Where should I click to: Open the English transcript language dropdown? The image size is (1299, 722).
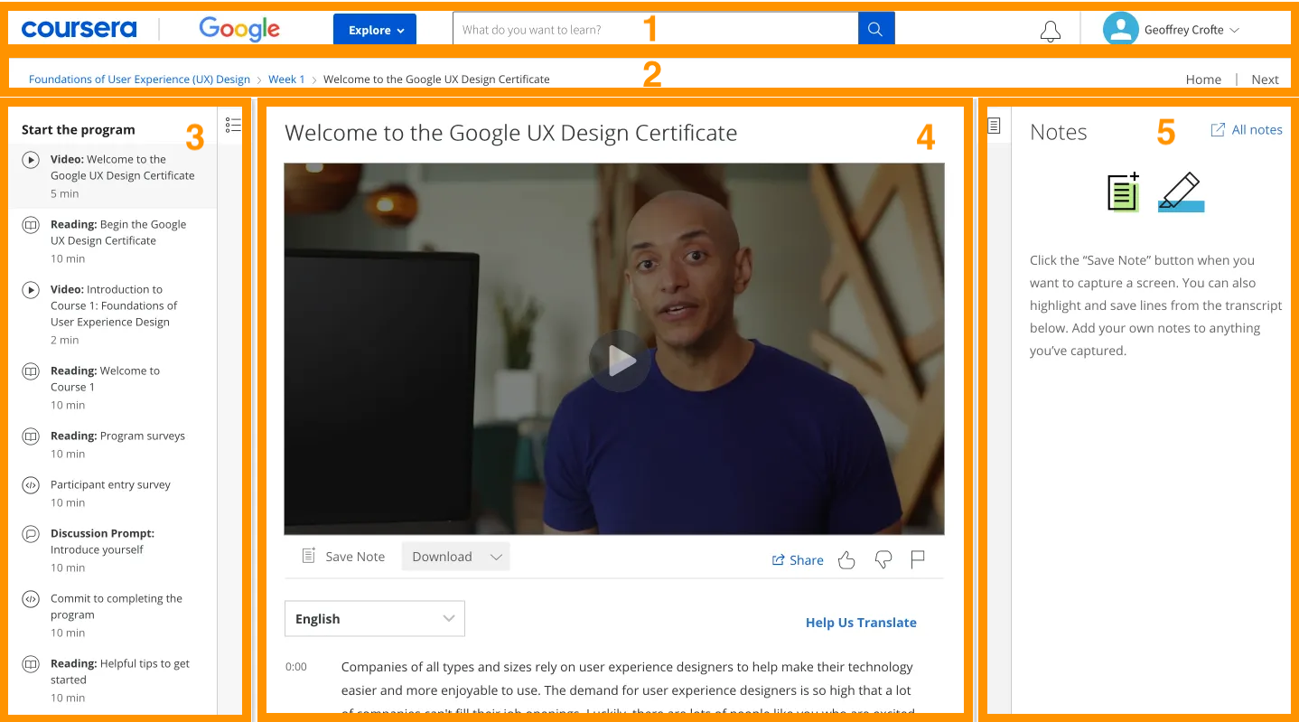click(x=375, y=619)
